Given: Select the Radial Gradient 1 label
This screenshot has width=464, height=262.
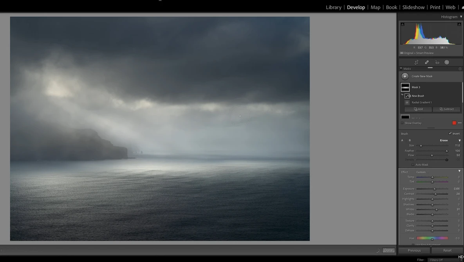Looking at the screenshot, I should click(x=421, y=102).
